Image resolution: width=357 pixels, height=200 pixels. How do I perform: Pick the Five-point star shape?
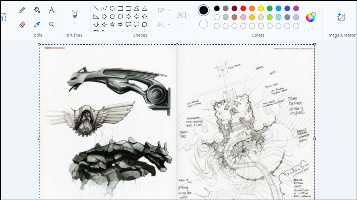(x=112, y=24)
